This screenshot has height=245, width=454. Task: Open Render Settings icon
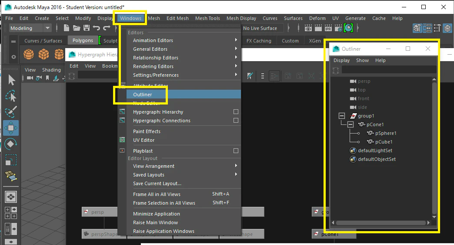(338, 28)
